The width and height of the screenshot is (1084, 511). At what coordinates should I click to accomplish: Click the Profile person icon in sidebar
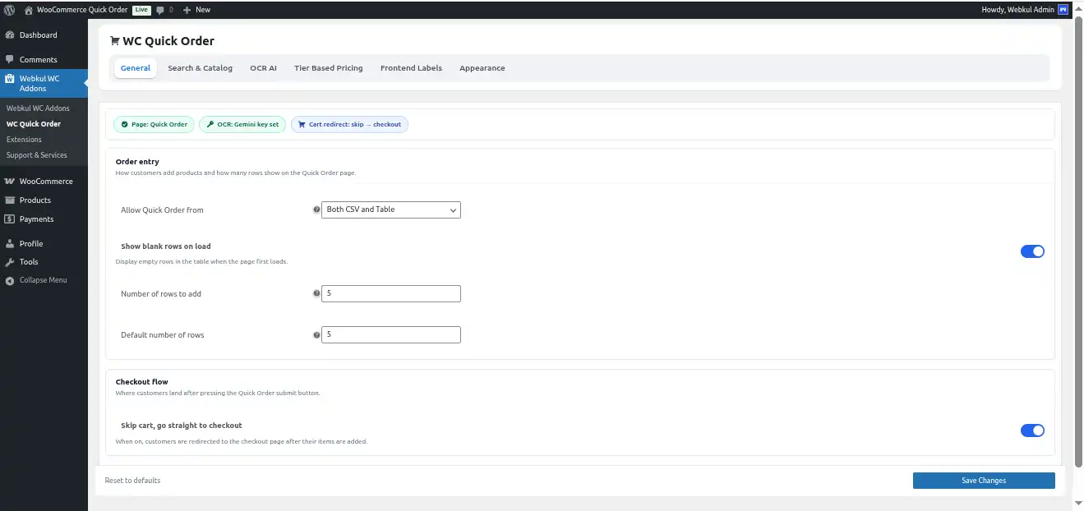pyautogui.click(x=9, y=244)
